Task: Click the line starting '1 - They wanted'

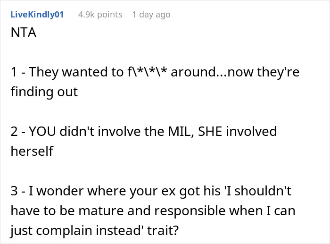Action: [155, 72]
